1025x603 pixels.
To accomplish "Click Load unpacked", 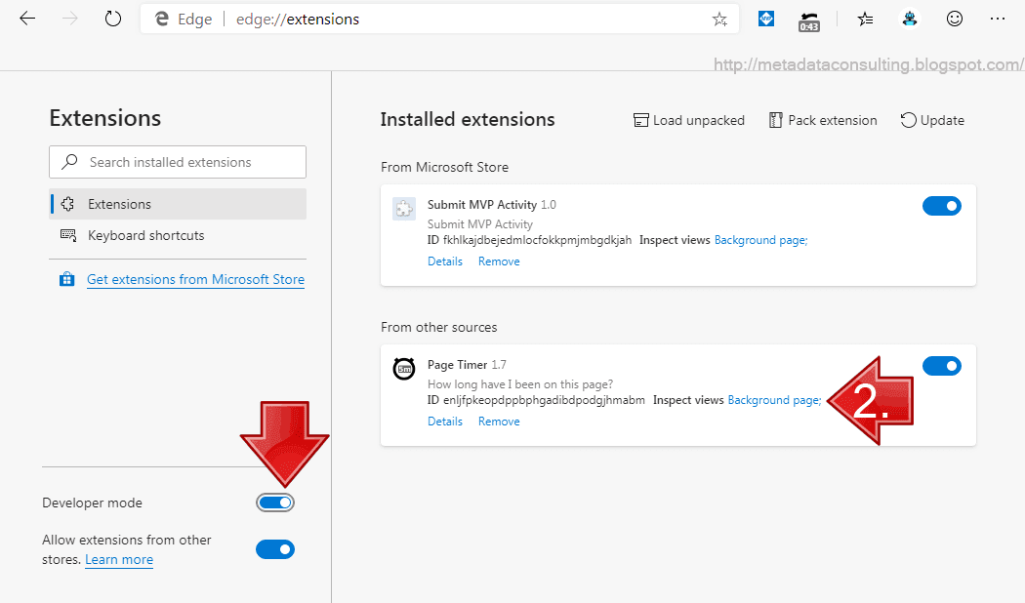I will 689,120.
